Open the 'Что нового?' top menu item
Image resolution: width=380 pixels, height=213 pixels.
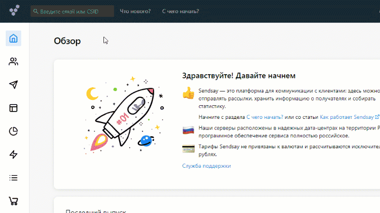(135, 11)
